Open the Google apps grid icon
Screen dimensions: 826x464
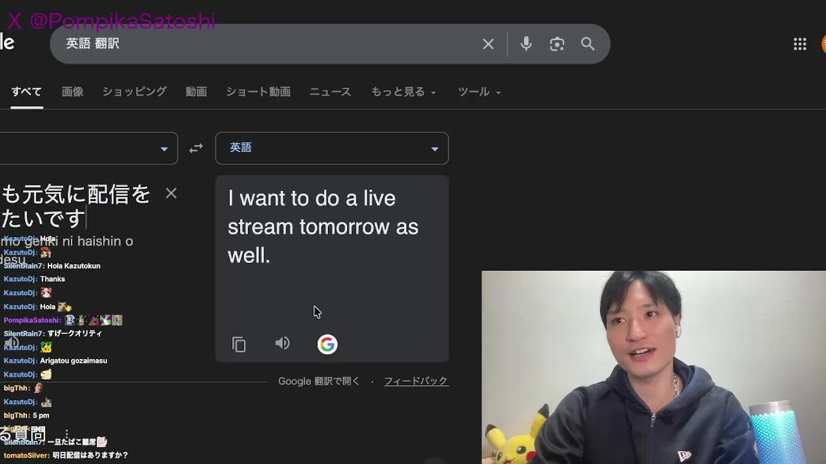(800, 44)
